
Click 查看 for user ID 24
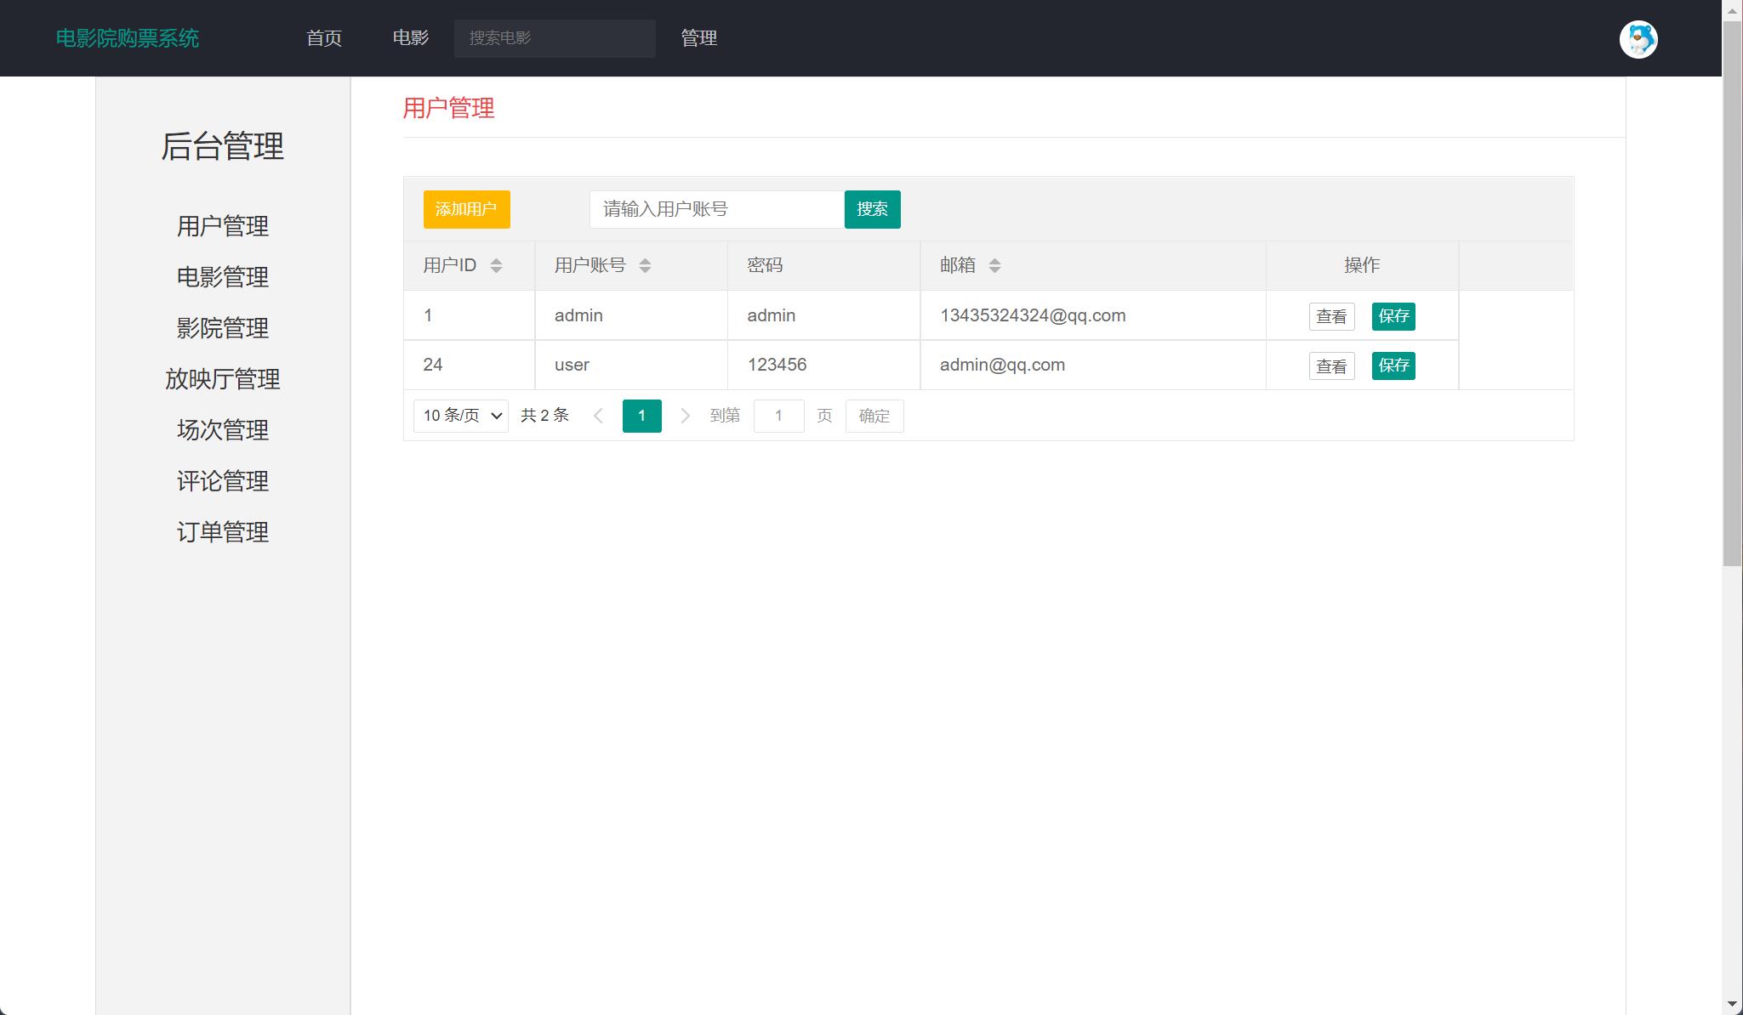[1332, 366]
